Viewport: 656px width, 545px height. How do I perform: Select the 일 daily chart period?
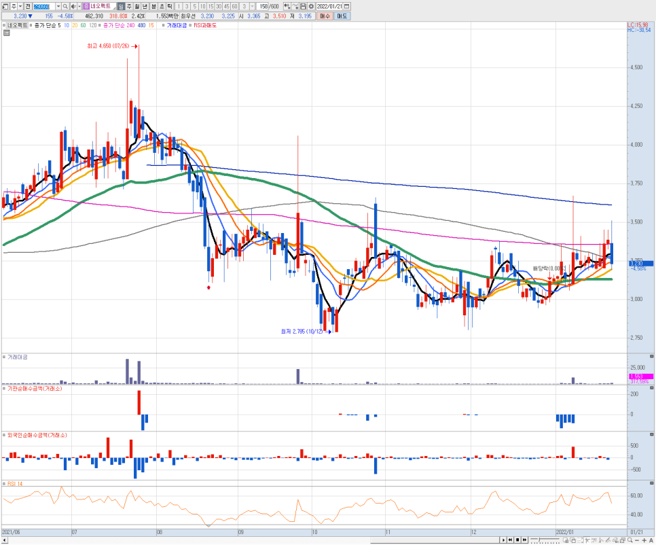(x=121, y=6)
